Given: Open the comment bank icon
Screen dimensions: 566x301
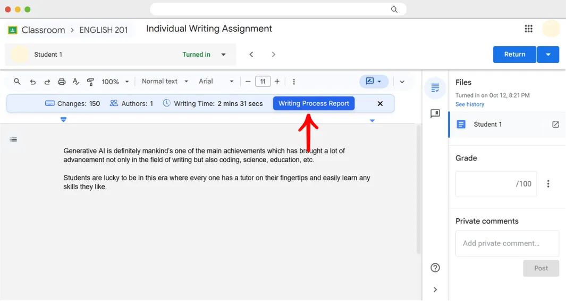Looking at the screenshot, I should pyautogui.click(x=435, y=114).
